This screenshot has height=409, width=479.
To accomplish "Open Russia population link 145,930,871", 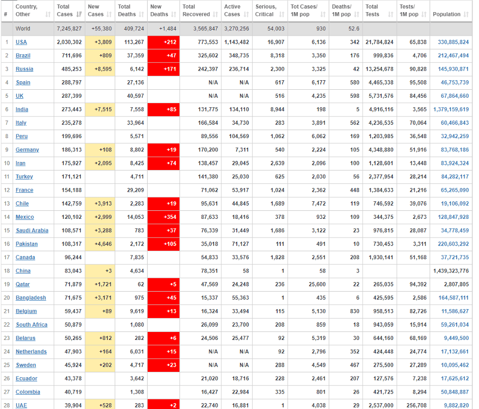I will 454,69.
